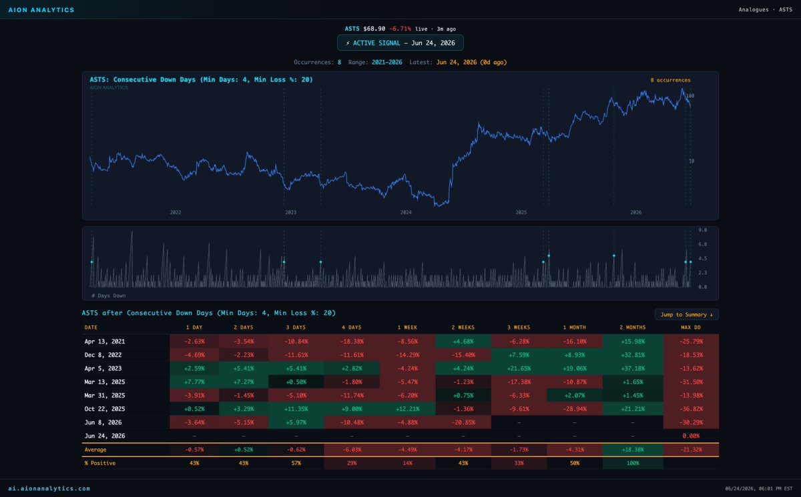
Task: Click the +32.81% cell for Dec 8, 2022
Action: 631,354
